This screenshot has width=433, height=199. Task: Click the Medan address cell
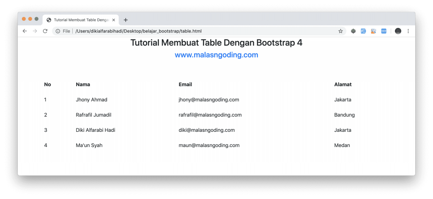[342, 145]
